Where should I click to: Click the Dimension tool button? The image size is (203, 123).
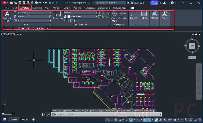[x=58, y=15]
